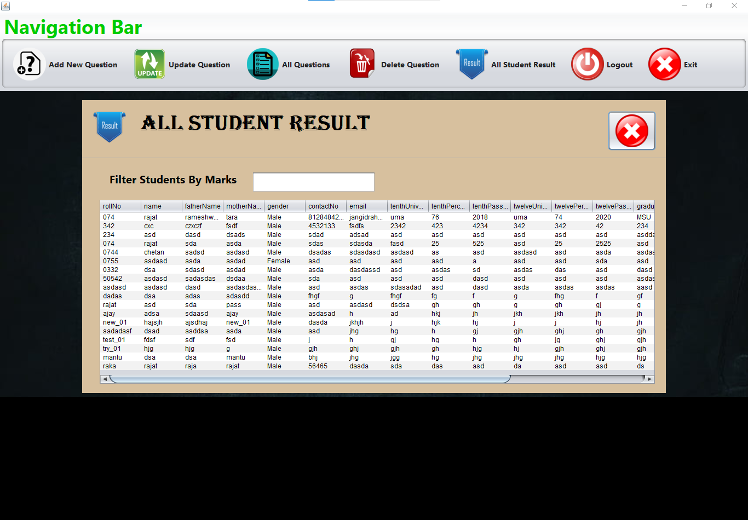The width and height of the screenshot is (748, 520).
Task: Click the new_01 roll number cell
Action: click(120, 322)
